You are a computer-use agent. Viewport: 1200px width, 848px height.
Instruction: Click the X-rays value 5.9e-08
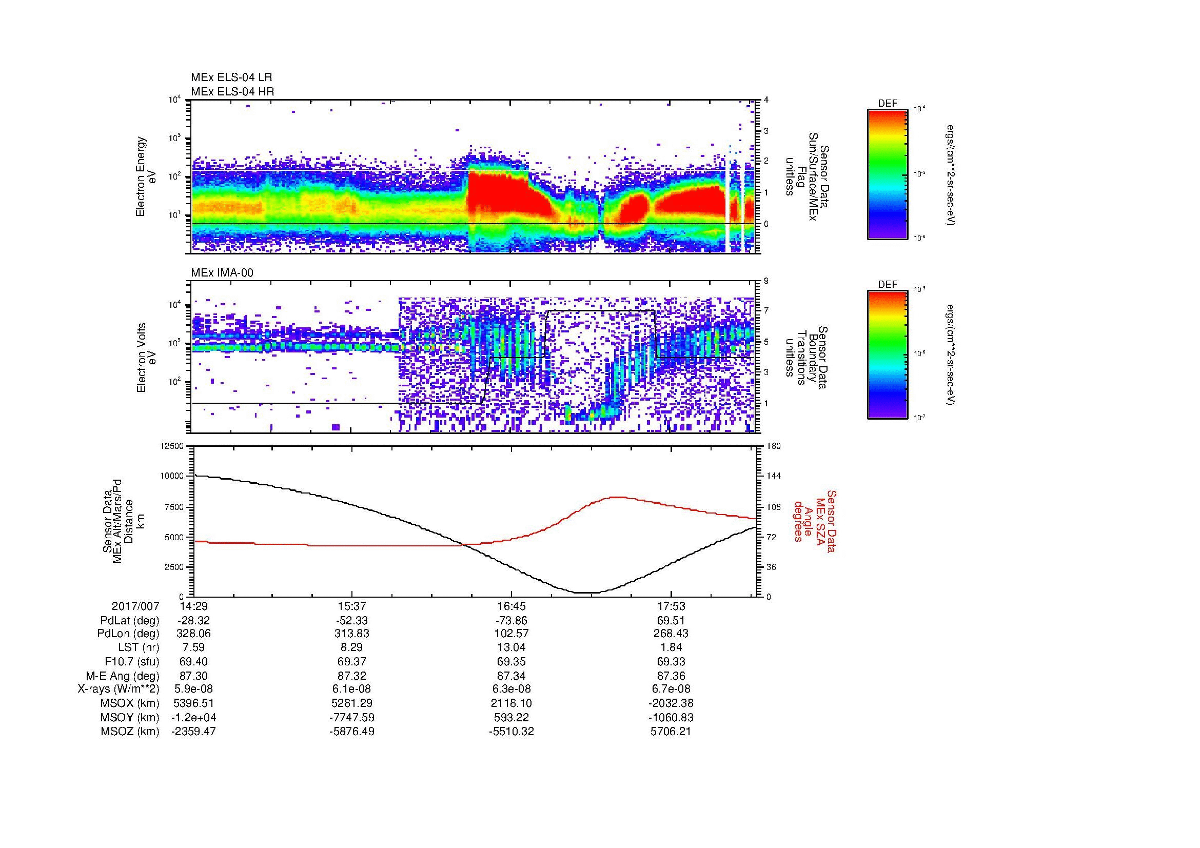point(193,689)
